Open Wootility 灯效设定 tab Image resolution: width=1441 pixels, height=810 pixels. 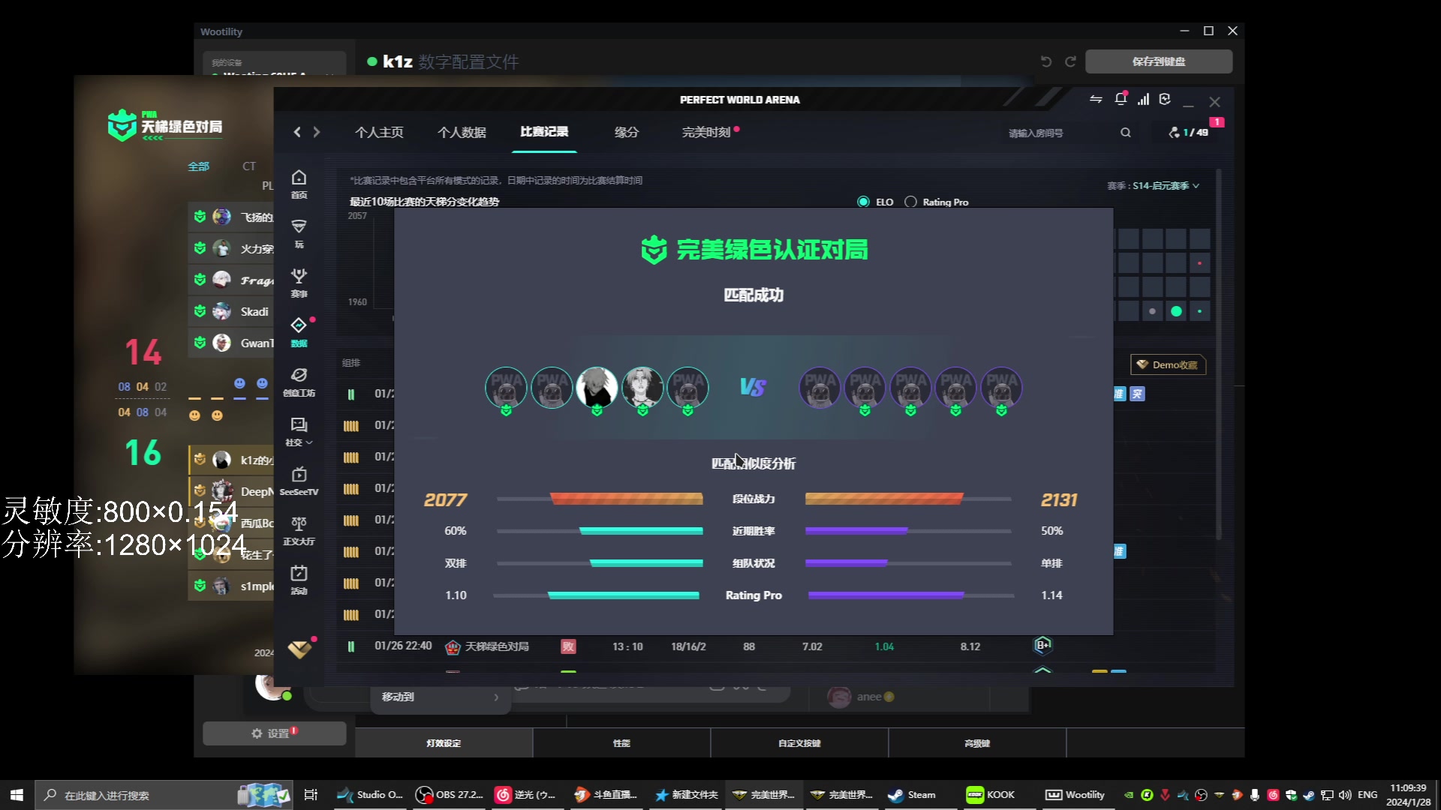tap(444, 743)
